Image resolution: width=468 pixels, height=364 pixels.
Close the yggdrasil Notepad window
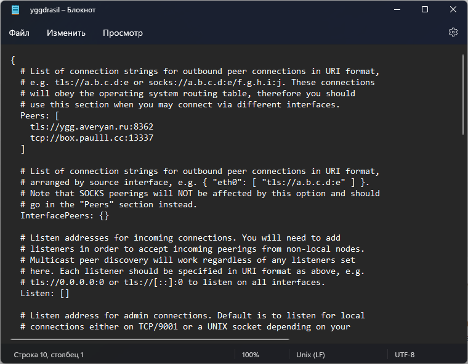(x=453, y=10)
